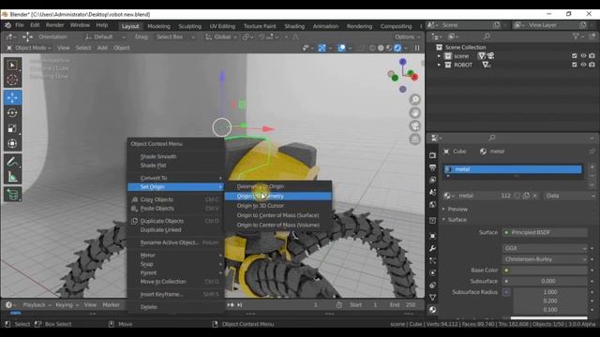
Task: Toggle the camera view icon
Action: [x=414, y=126]
